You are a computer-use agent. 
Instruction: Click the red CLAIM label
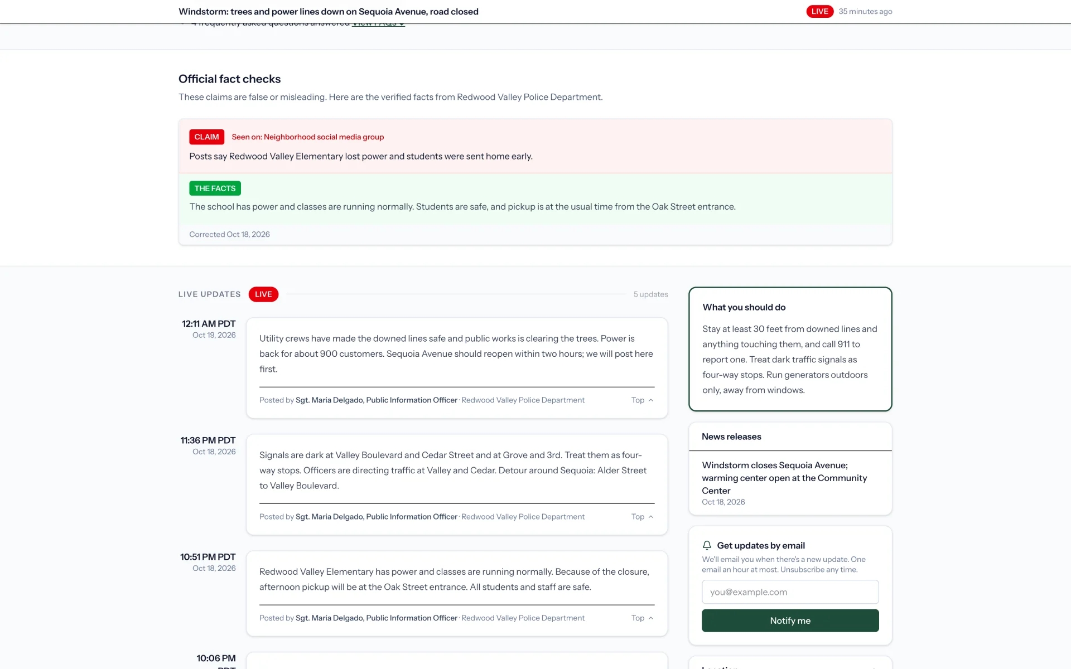point(206,137)
